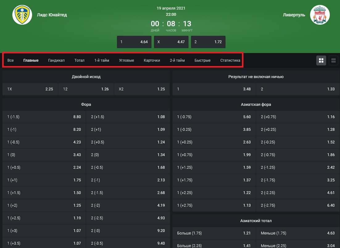Image resolution: width=340 pixels, height=248 pixels.
Task: Open the Карточки tab
Action: 152,60
